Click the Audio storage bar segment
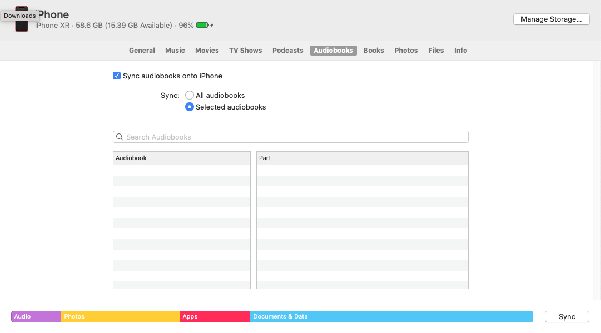The image size is (601, 333). coord(36,316)
